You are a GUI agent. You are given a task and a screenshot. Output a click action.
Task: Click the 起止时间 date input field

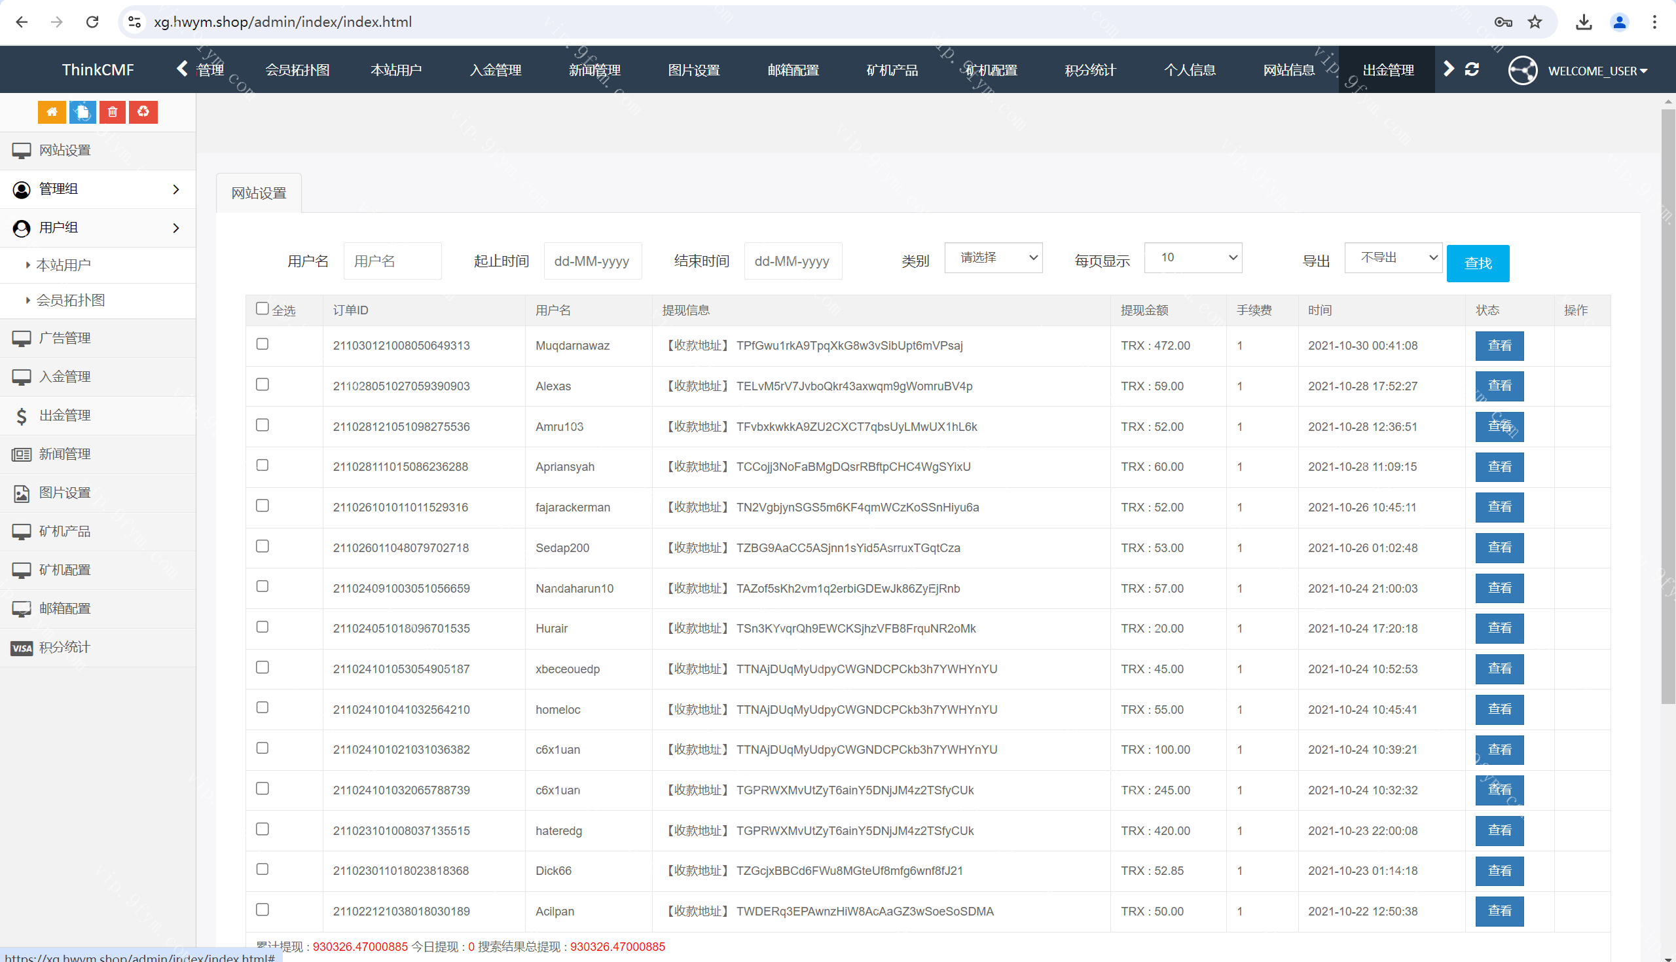tap(592, 262)
